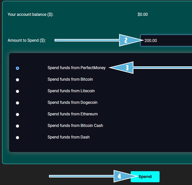Click 'Spend funds from Ethereum' label

pos(73,114)
